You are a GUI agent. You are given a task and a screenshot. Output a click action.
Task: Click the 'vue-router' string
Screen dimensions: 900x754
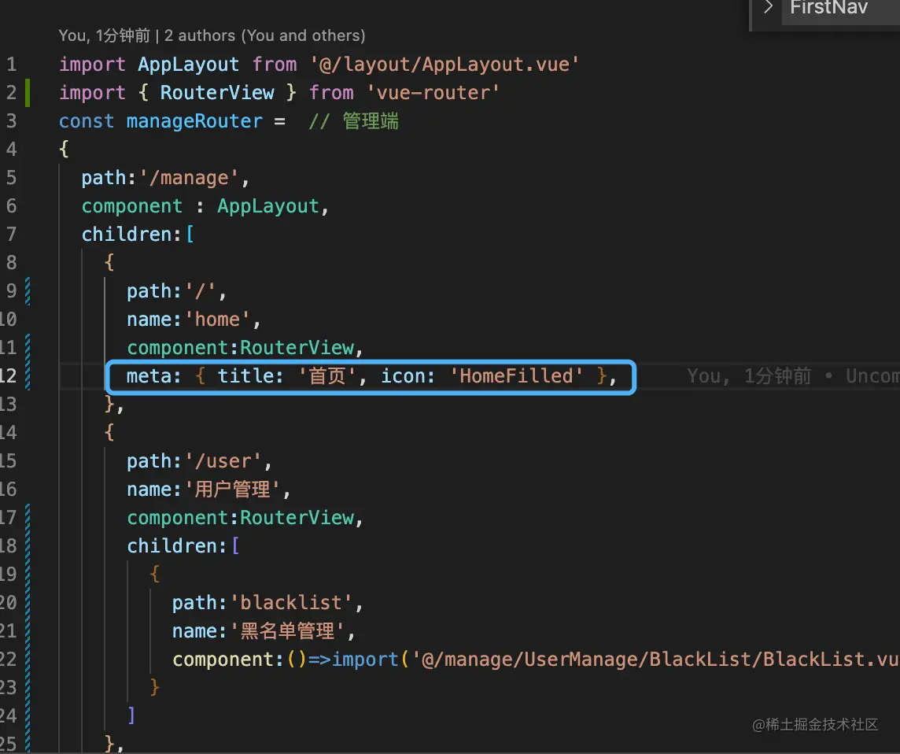tap(433, 92)
